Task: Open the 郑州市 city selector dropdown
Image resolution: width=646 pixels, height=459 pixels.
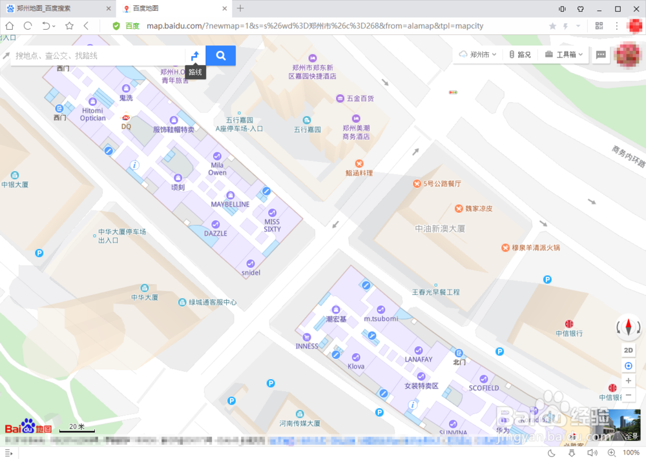Action: [x=478, y=54]
